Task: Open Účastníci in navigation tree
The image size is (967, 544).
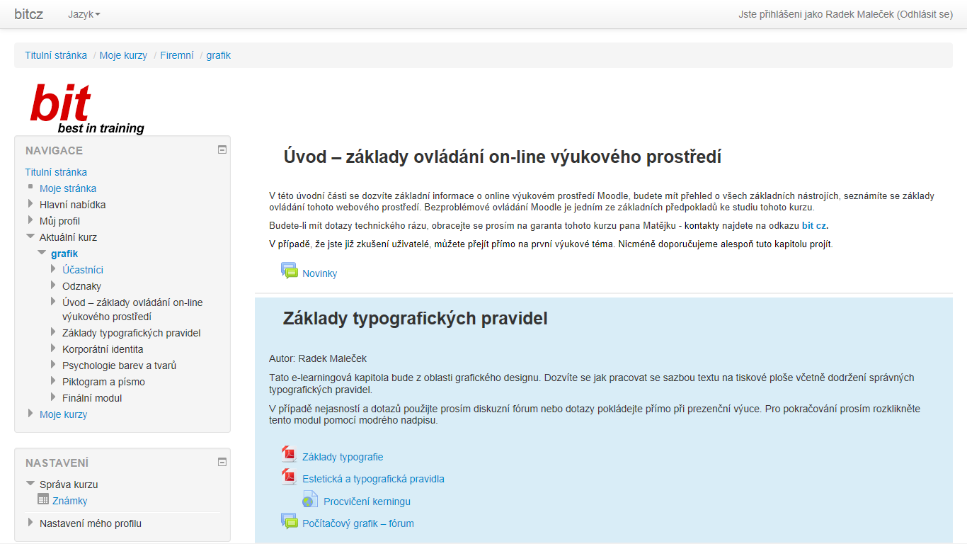Action: 83,270
